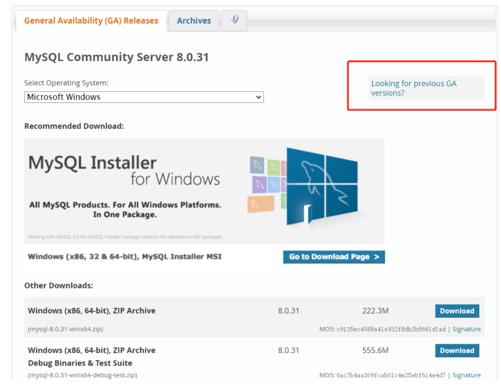Click the (mysql-8.0.31-winx64-debug-test.zip) file name
This screenshot has height=387, width=501.
click(x=82, y=375)
